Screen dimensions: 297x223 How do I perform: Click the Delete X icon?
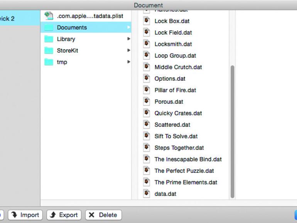[x=91, y=215]
